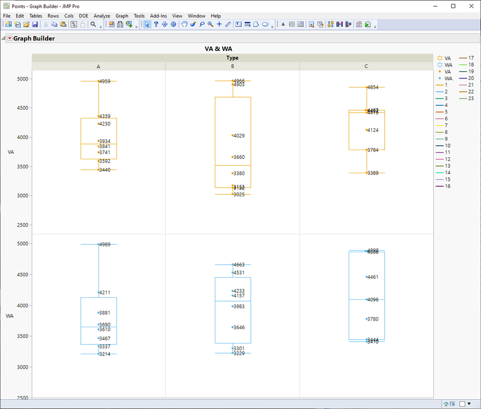Collapse the Graph Builder outline disclosure triangle
This screenshot has width=481, height=409.
pyautogui.click(x=3, y=38)
